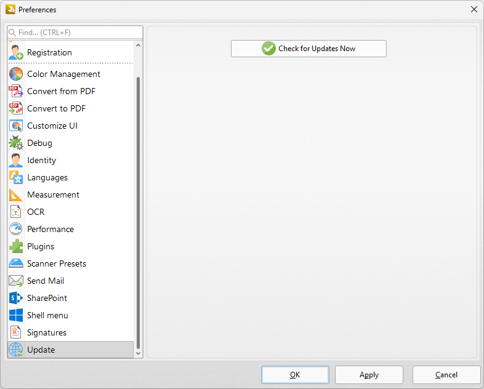Click the magnifier icon in search box
The width and height of the screenshot is (484, 389).
pos(12,33)
